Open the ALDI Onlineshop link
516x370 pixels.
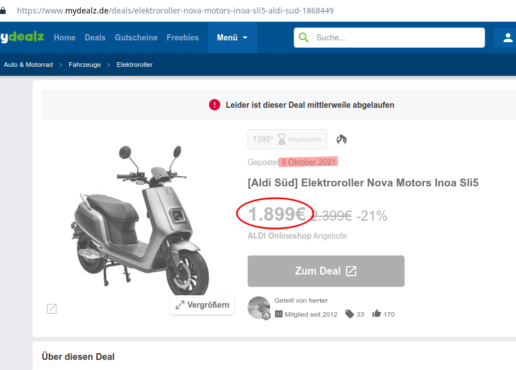point(279,236)
